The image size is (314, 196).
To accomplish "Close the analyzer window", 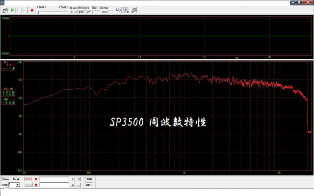I will [308, 2].
